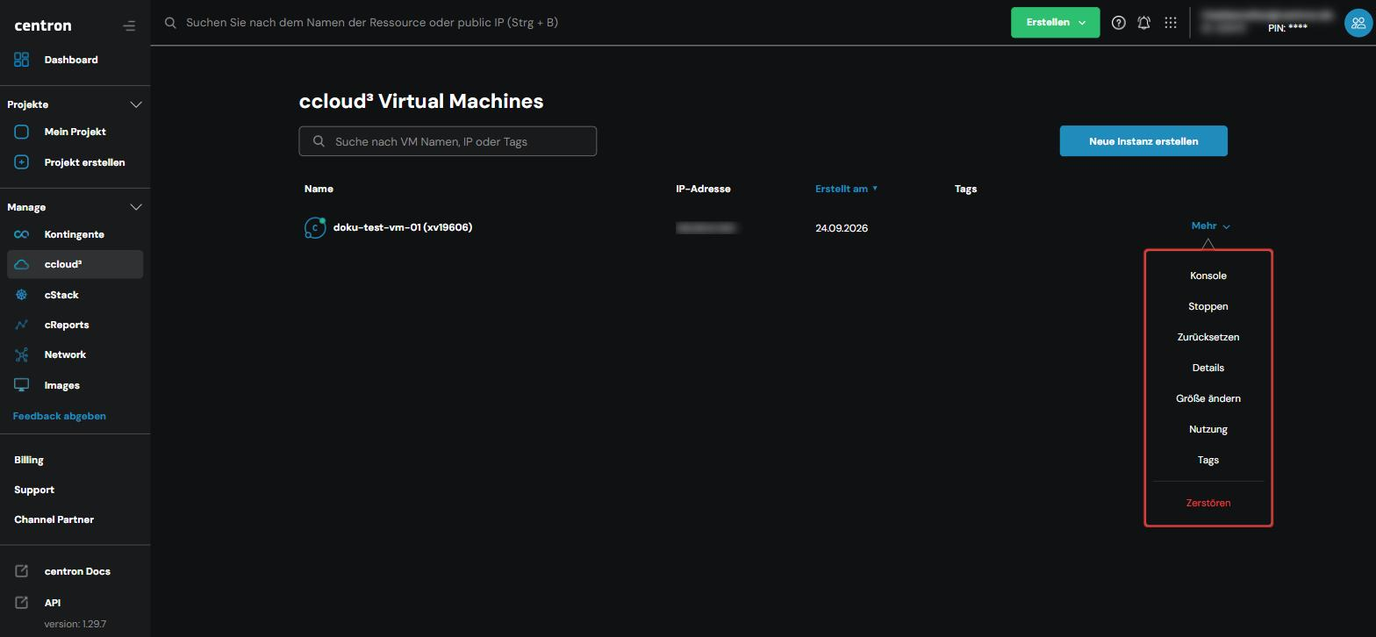Click the user account avatar icon
1376x637 pixels.
point(1358,23)
